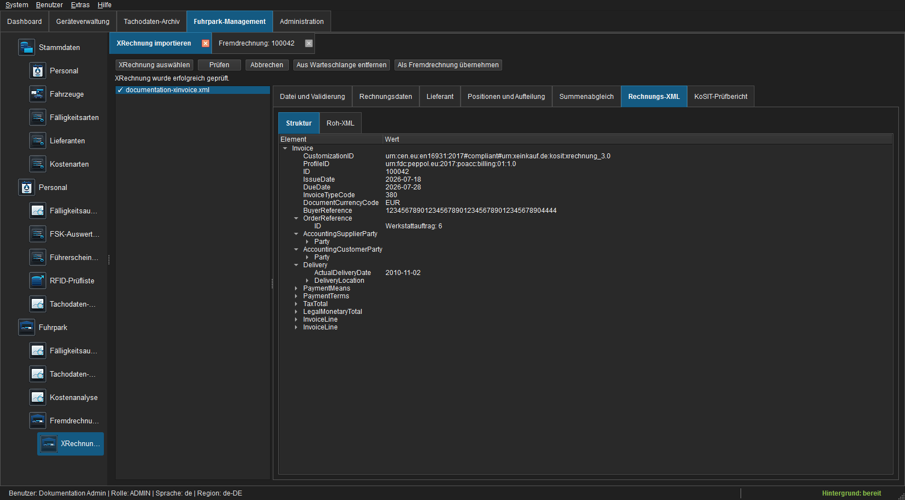The width and height of the screenshot is (905, 500).
Task: Click the Prüfen button
Action: point(219,65)
